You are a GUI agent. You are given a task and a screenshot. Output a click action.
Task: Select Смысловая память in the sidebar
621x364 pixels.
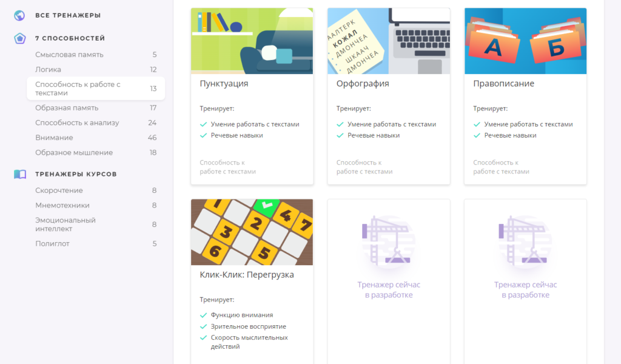[x=69, y=55]
